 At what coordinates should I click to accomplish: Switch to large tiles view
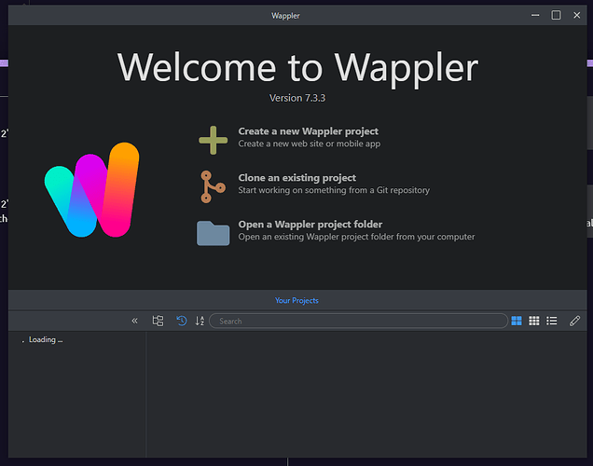517,321
